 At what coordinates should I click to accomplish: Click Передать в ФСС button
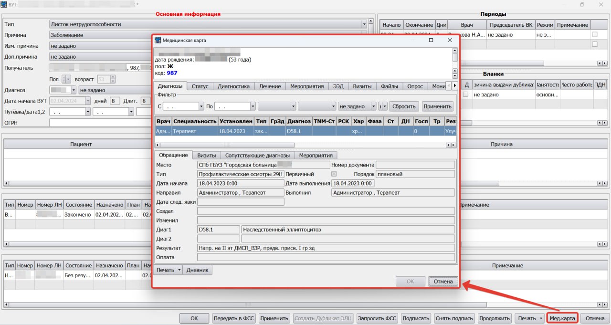(235, 318)
